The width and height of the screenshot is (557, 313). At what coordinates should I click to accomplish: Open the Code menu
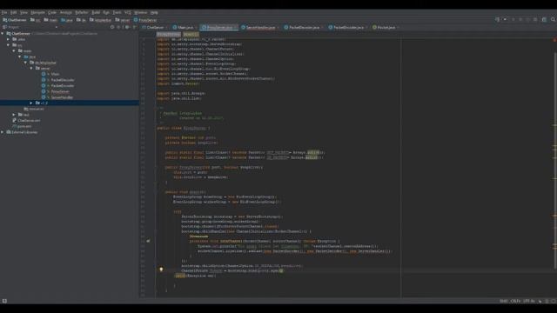52,12
